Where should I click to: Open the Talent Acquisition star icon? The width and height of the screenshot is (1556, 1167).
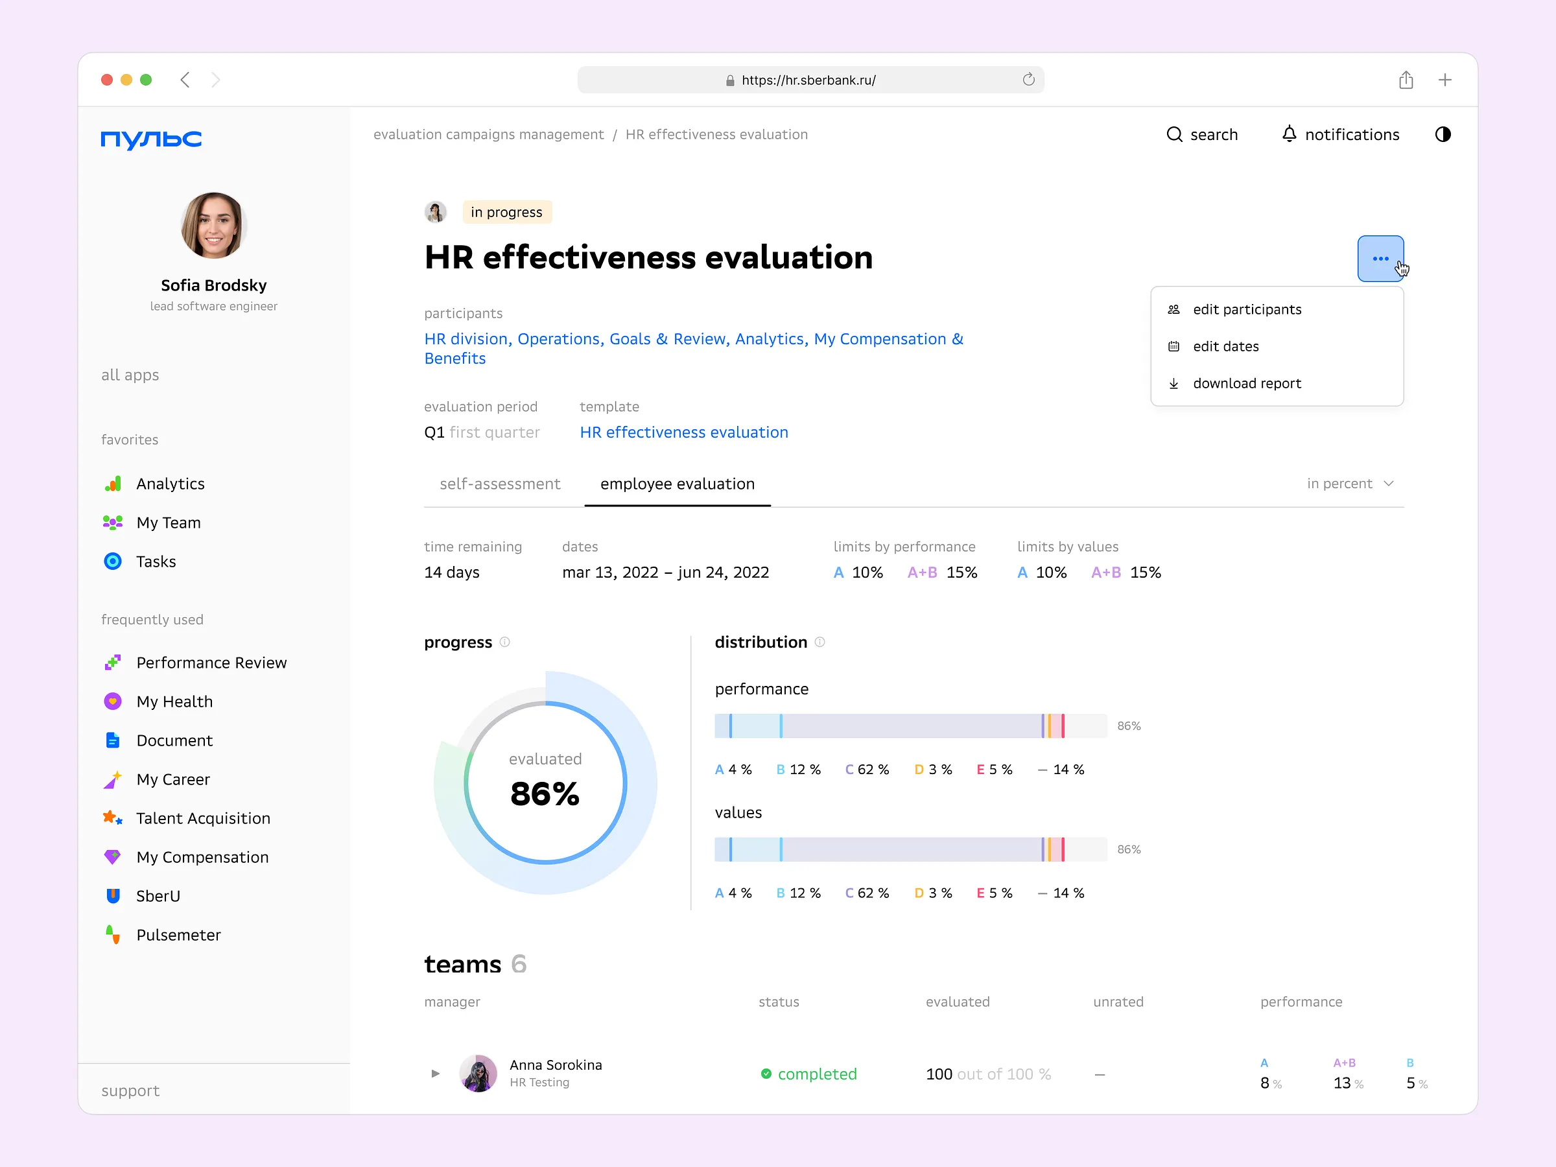pyautogui.click(x=113, y=818)
